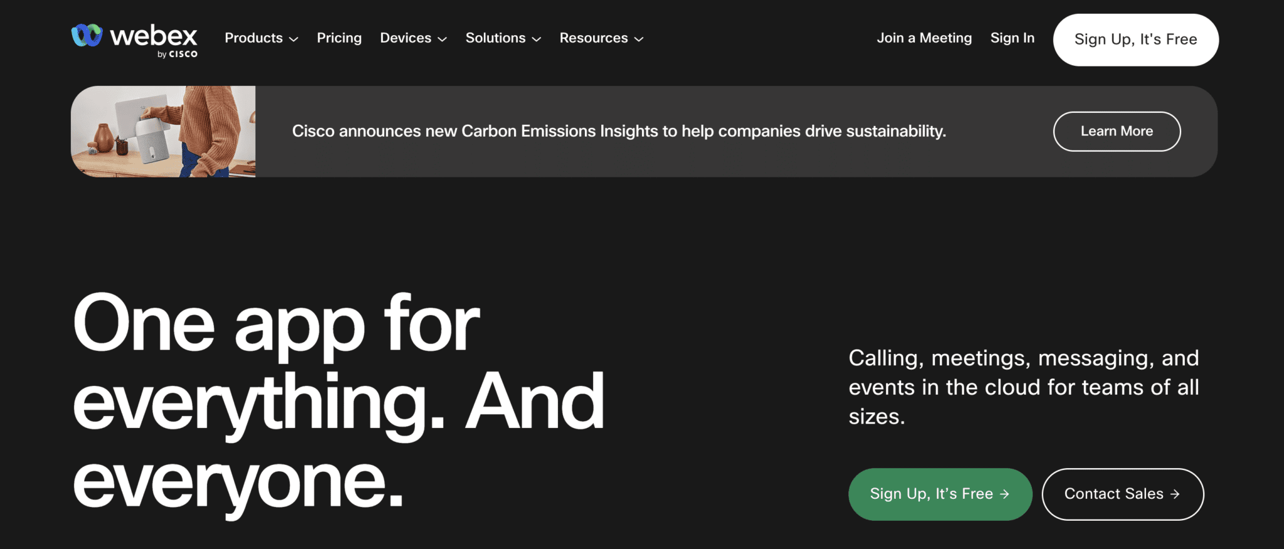Click arrow icon in Contact Sales button

[x=1175, y=494]
